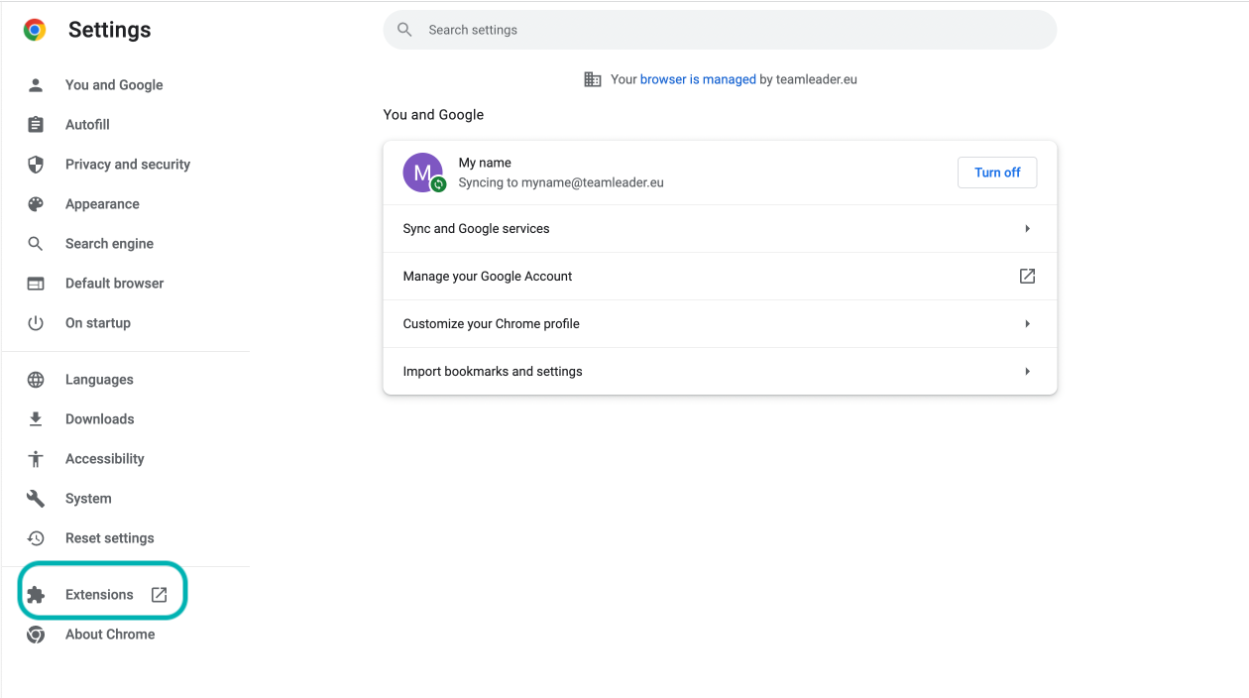Select Default browser in sidebar
The width and height of the screenshot is (1249, 698).
pyautogui.click(x=114, y=284)
